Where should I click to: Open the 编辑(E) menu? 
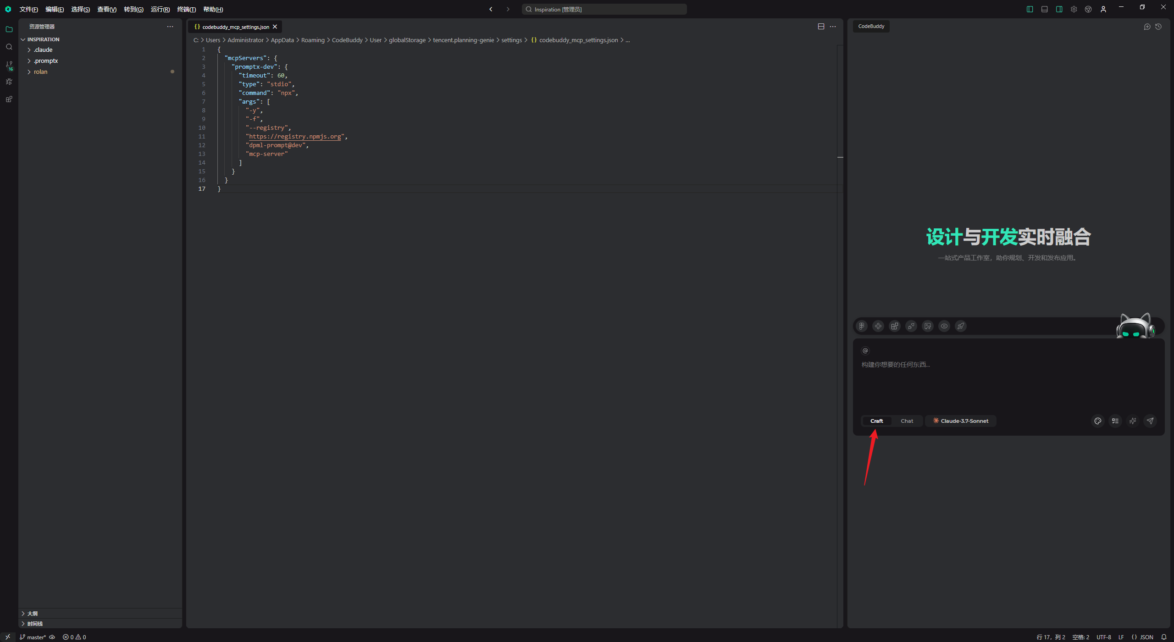55,9
